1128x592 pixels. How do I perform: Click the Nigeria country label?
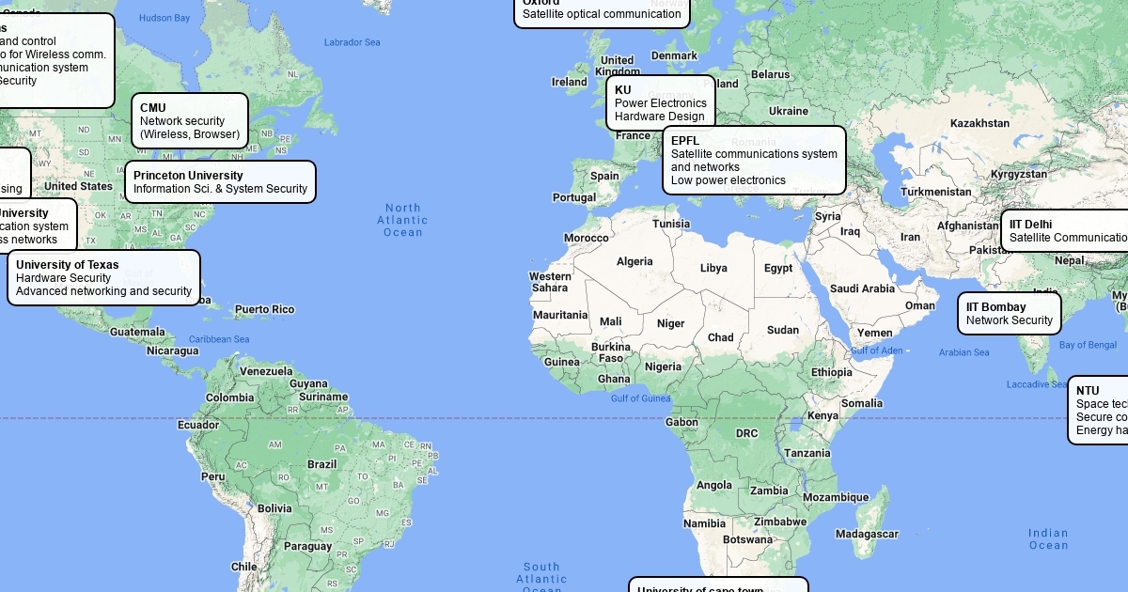coord(663,366)
